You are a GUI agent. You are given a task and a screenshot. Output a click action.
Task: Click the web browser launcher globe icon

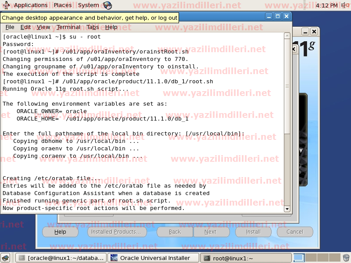[107, 5]
